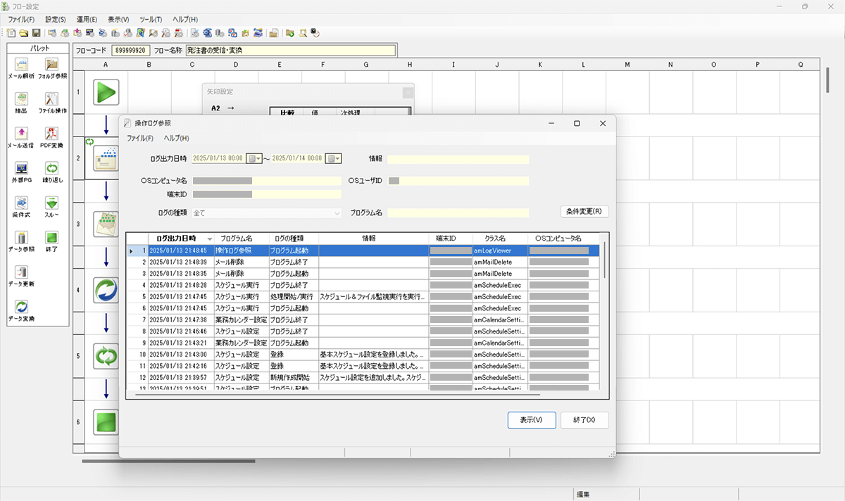845x501 pixels.
Task: Open the ヘルプ(H) menu in log dialog
Action: click(176, 138)
